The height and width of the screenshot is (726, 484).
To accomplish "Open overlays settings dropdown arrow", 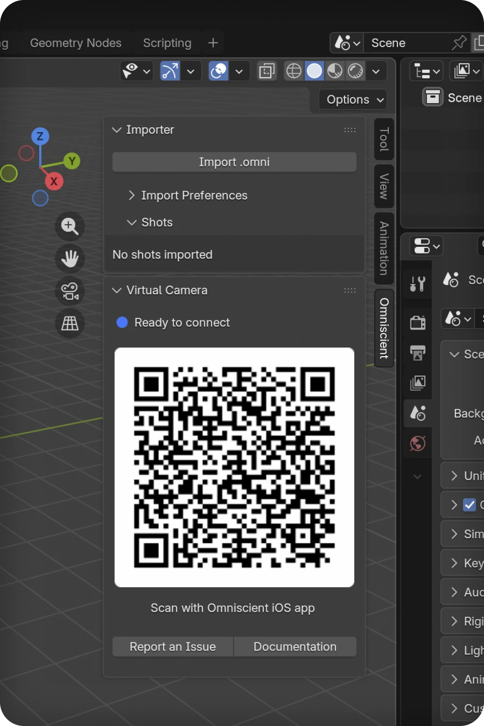I will [239, 71].
